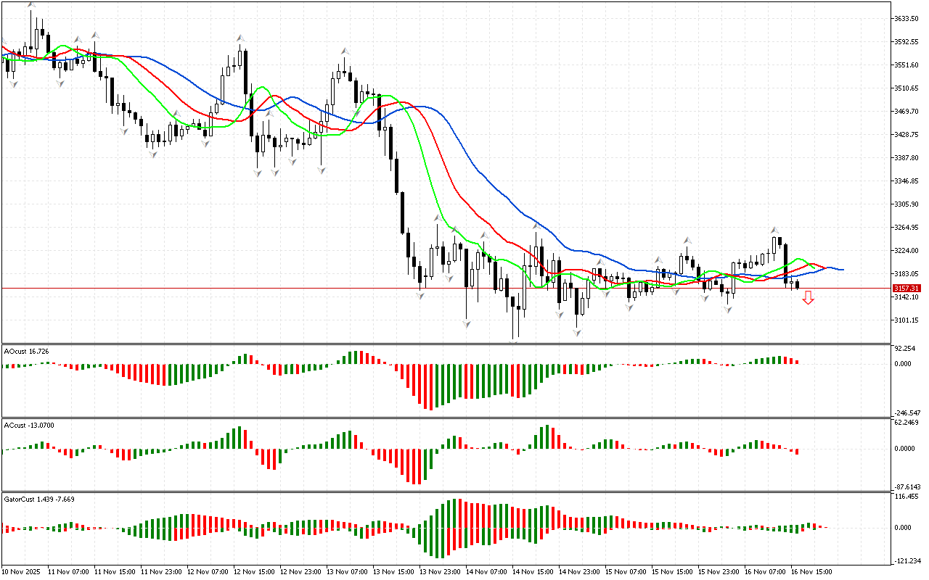The width and height of the screenshot is (929, 580).
Task: Click the -246.547 value on AOcust scale
Action: [x=907, y=412]
